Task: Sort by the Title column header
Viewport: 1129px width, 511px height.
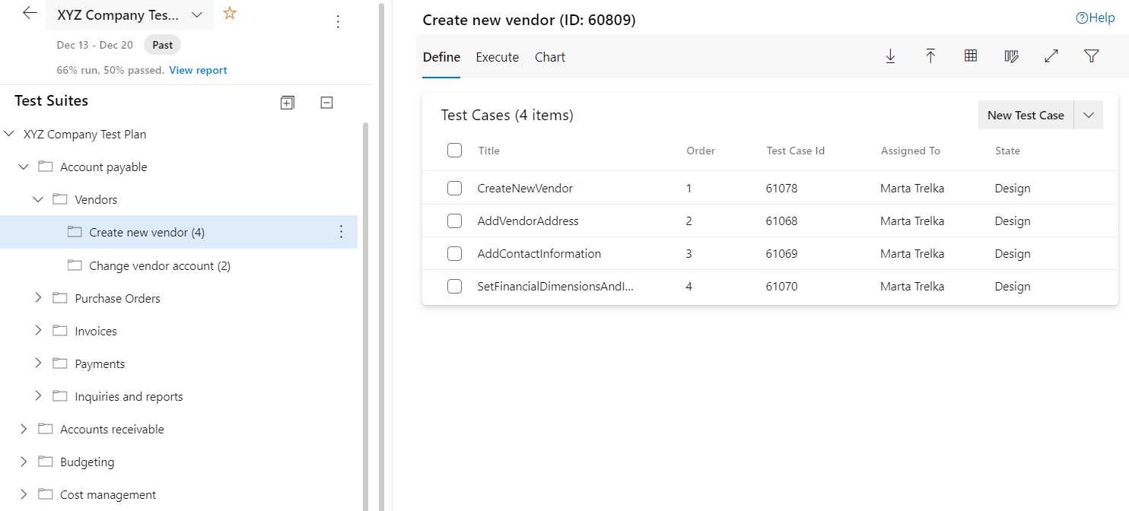Action: [x=489, y=151]
